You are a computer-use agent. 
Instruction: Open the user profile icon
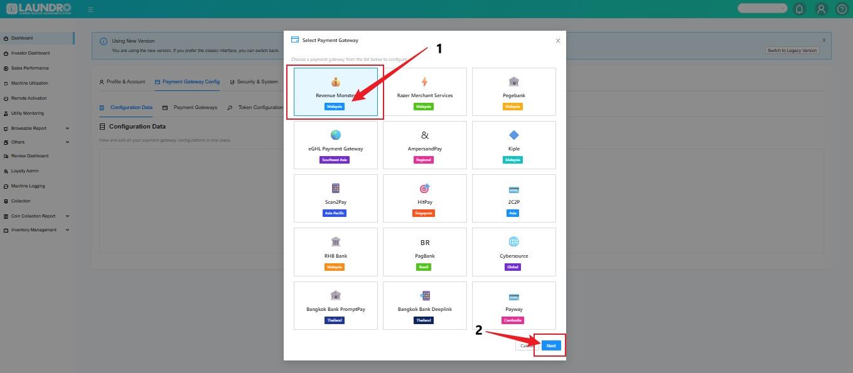coord(821,9)
